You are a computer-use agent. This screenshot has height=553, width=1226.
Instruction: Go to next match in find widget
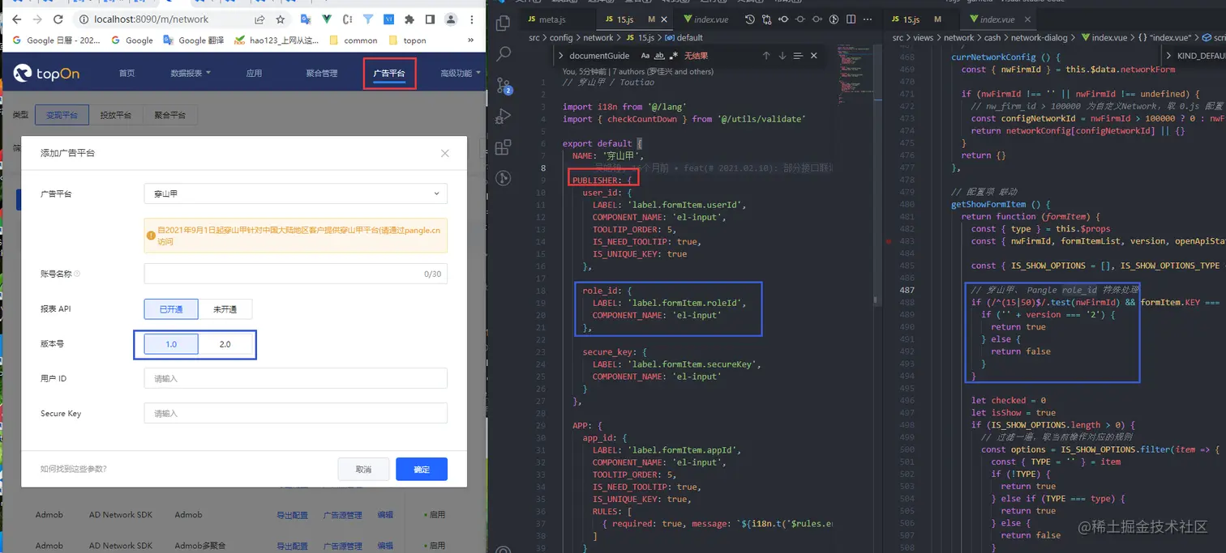pyautogui.click(x=782, y=56)
